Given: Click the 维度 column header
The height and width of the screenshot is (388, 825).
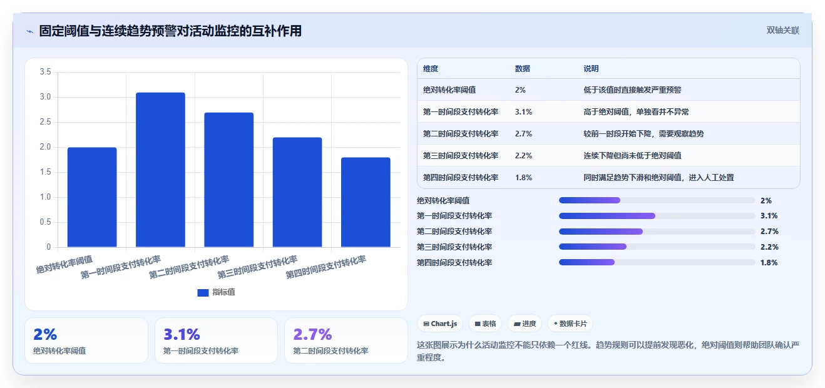Looking at the screenshot, I should pos(431,68).
